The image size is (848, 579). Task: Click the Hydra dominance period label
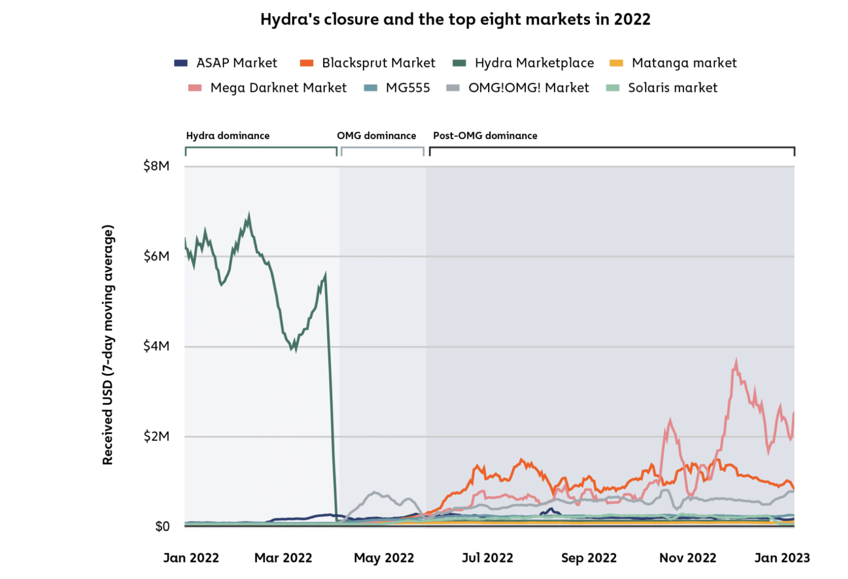(x=228, y=136)
